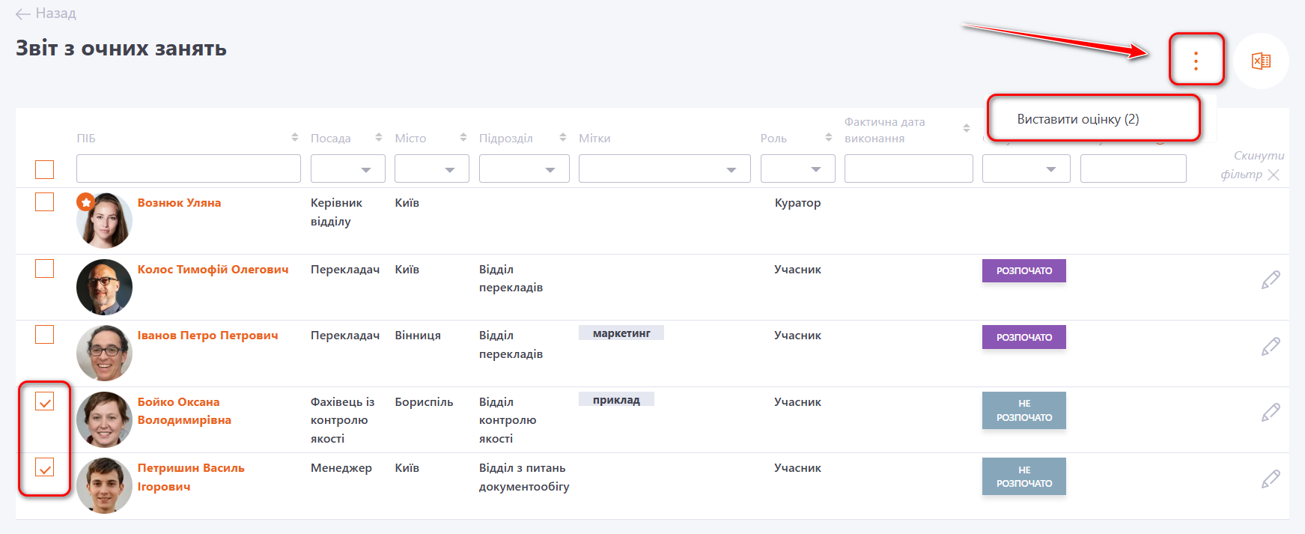The width and height of the screenshot is (1305, 534).
Task: Expand the Посада filter dropdown
Action: point(348,169)
